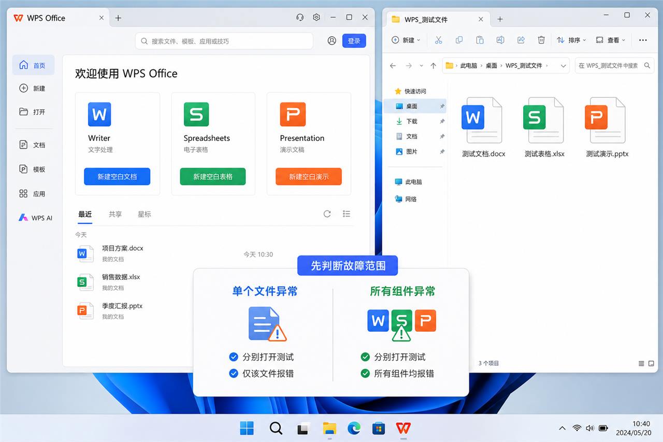This screenshot has width=663, height=442.
Task: Open the 查看 view dropdown
Action: (611, 40)
